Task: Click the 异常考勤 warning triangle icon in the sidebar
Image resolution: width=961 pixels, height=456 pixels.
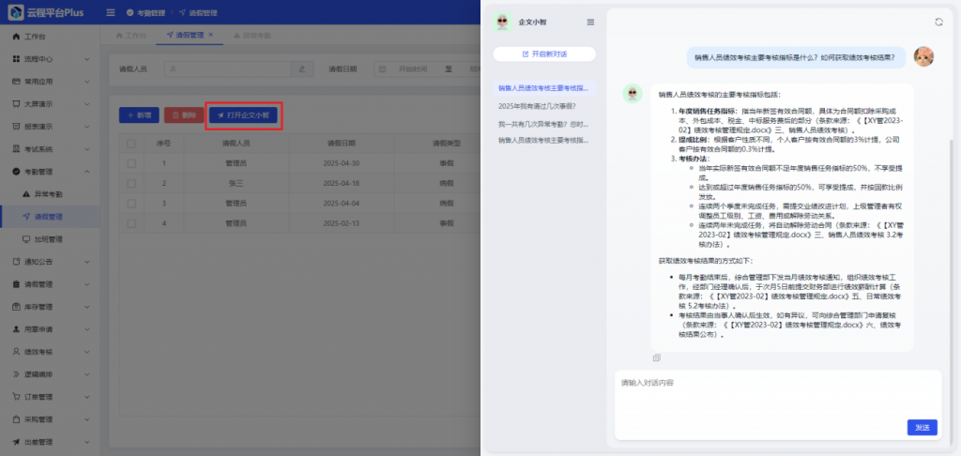Action: click(25, 194)
